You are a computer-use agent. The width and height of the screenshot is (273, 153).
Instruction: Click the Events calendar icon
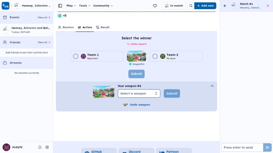(5, 17)
